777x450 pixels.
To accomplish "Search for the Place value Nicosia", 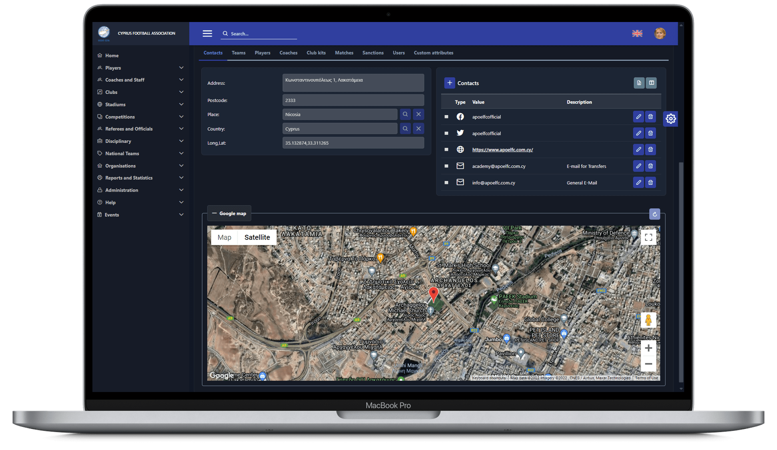I will [x=405, y=114].
